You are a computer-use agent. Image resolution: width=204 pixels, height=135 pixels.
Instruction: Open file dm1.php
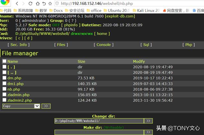(16, 84)
